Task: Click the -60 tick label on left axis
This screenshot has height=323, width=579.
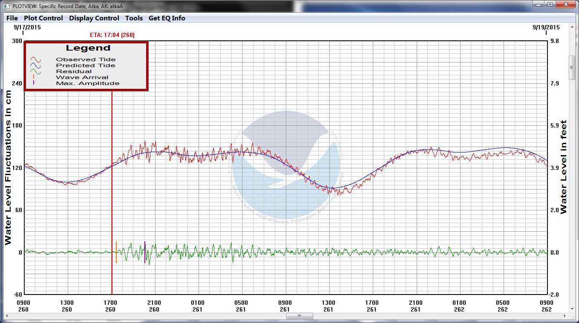Action: (17, 295)
